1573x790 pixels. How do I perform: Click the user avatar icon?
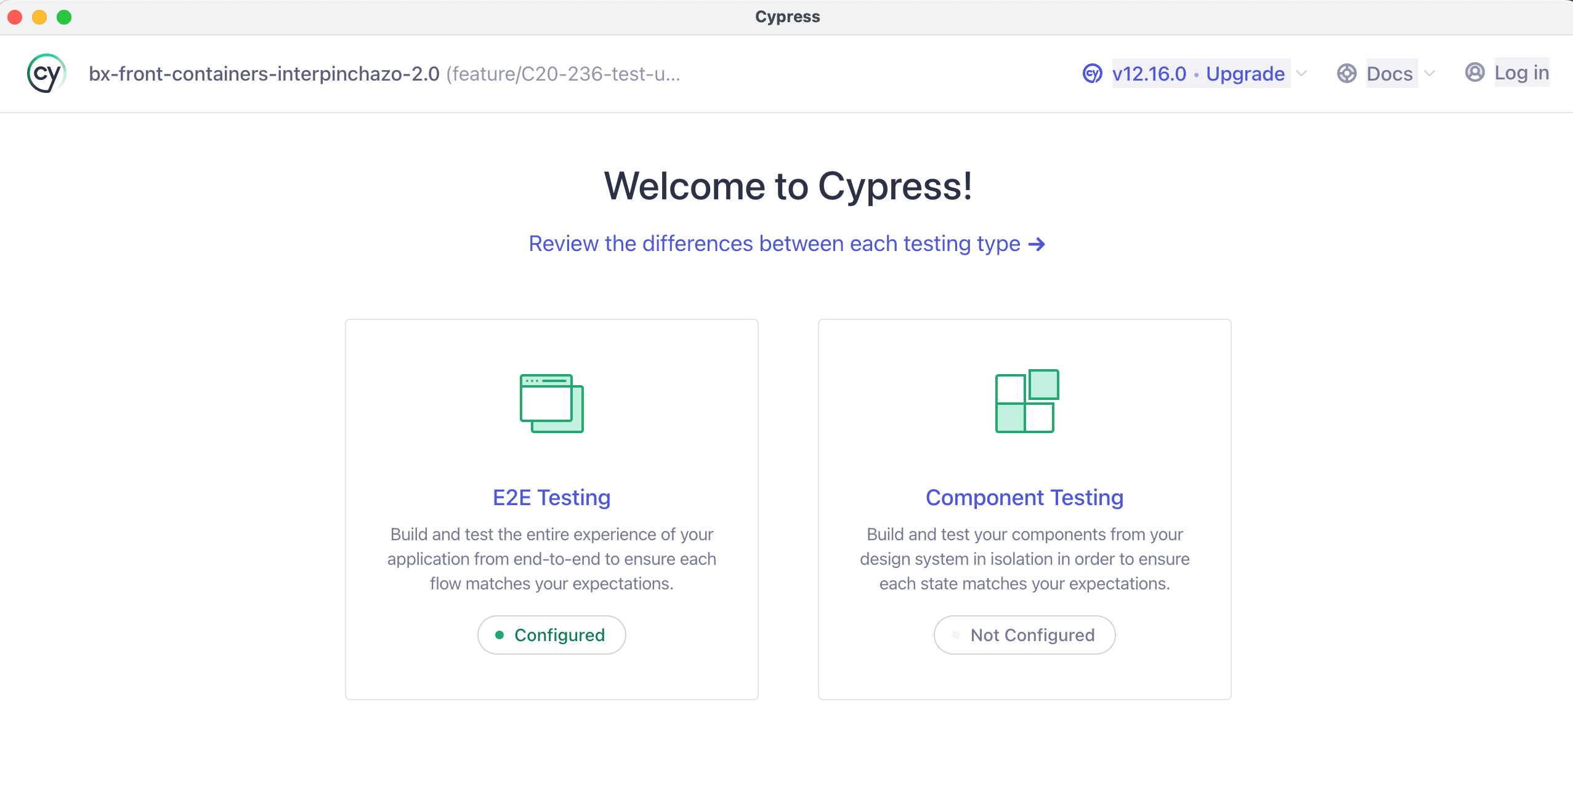[1474, 73]
